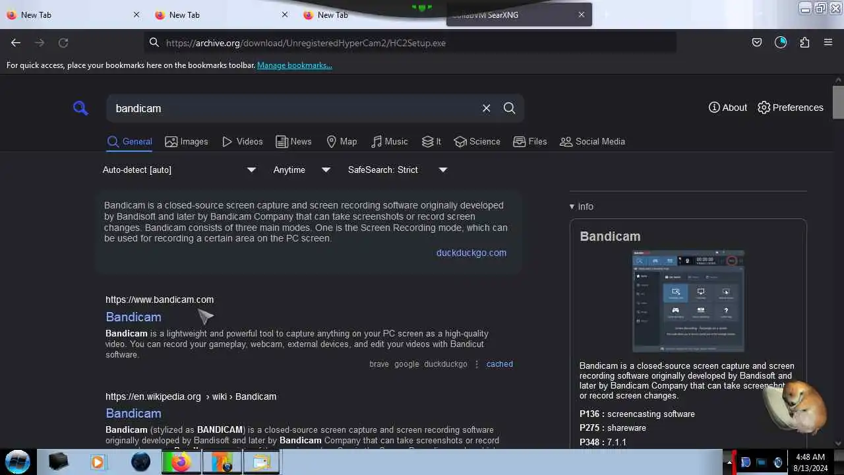The image size is (844, 475).
Task: Reload the page with the refresh icon
Action: point(63,43)
